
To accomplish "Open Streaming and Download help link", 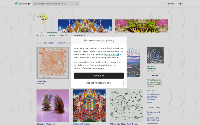I will click(x=153, y=119).
